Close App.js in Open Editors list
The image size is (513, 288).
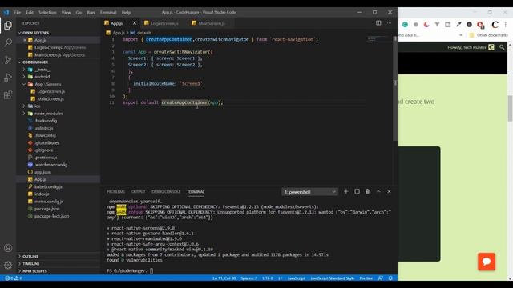(25, 40)
